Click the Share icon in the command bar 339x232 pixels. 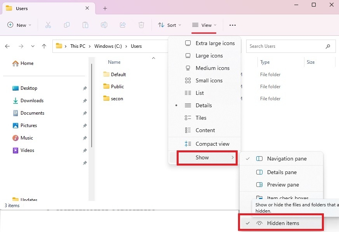point(122,25)
